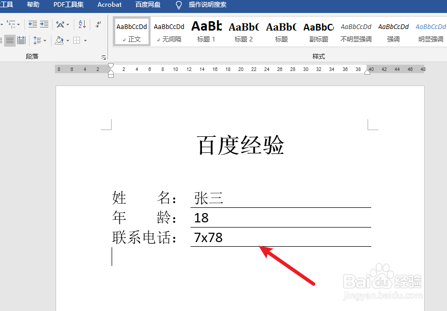Viewport: 447px width, 311px height.
Task: Click the age value 18
Action: (201, 218)
